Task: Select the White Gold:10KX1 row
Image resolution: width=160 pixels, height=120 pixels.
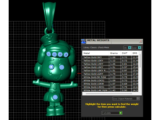Action: tap(110, 80)
